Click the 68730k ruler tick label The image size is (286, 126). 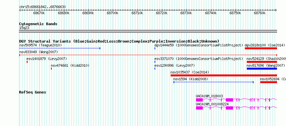click(x=186, y=13)
